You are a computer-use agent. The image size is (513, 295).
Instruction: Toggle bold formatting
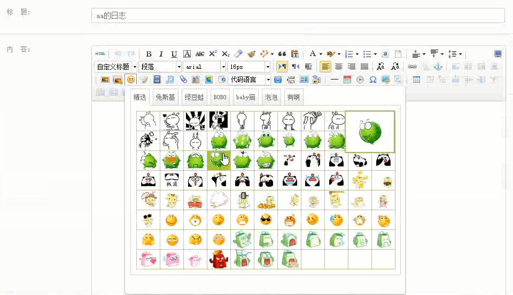tap(149, 54)
